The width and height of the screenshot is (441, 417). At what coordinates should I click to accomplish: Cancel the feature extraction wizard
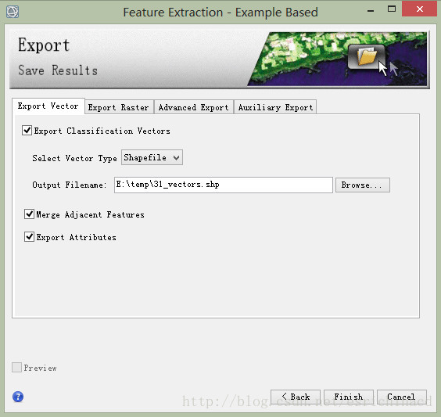pos(402,397)
